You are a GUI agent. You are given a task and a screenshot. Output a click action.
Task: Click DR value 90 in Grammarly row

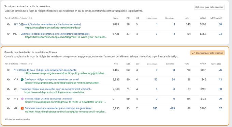(128, 79)
